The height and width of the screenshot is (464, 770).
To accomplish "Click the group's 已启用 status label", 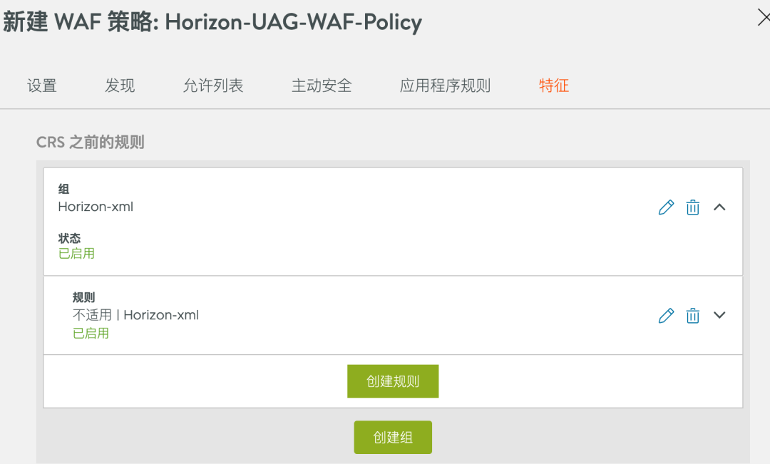I will tap(76, 254).
